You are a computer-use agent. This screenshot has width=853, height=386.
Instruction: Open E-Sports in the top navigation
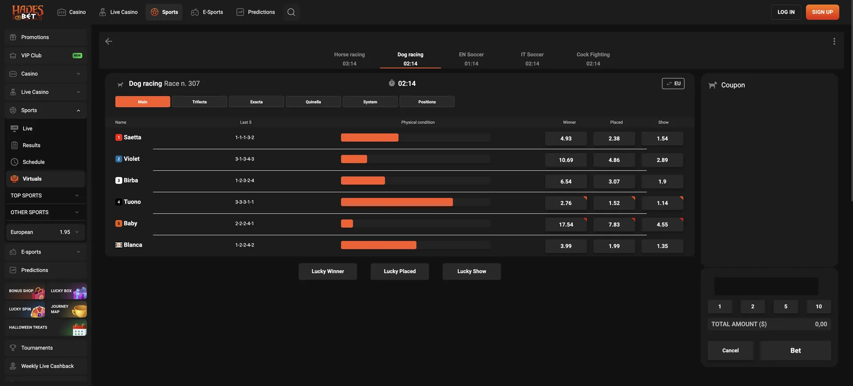tap(207, 12)
